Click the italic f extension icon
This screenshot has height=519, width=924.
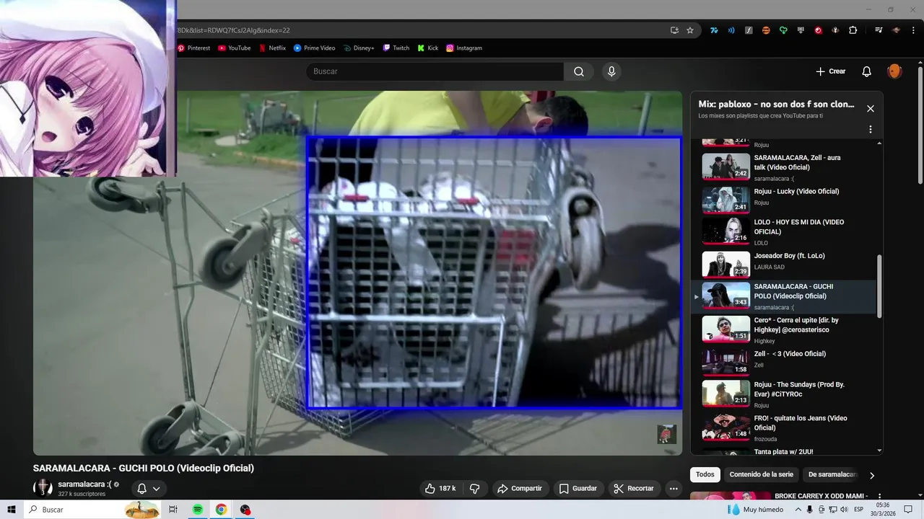click(749, 30)
